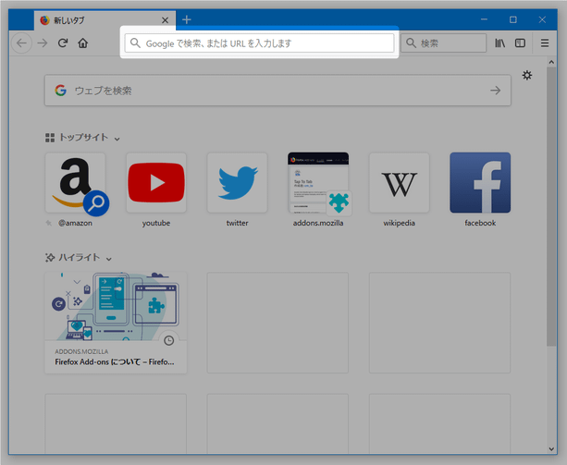Open the Library bookshelf icon
This screenshot has height=465, width=567.
(499, 43)
